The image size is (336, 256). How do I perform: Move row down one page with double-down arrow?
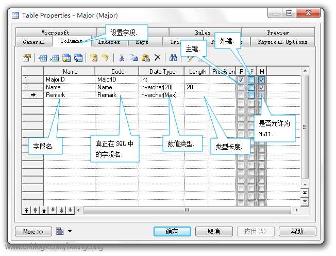(61, 210)
